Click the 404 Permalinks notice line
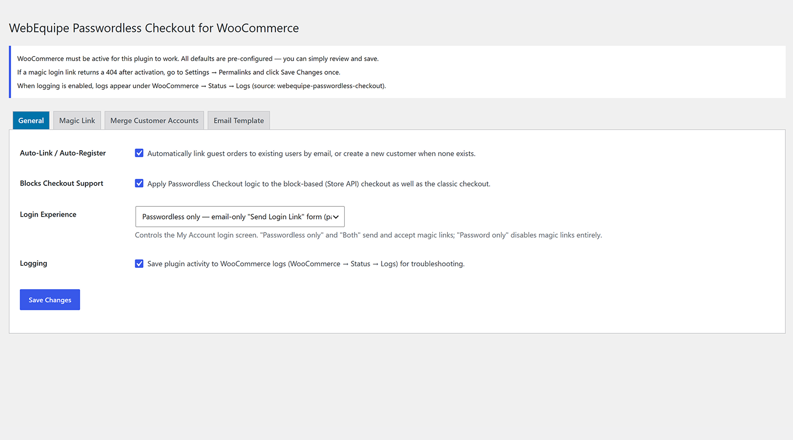This screenshot has height=440, width=793. (x=179, y=72)
